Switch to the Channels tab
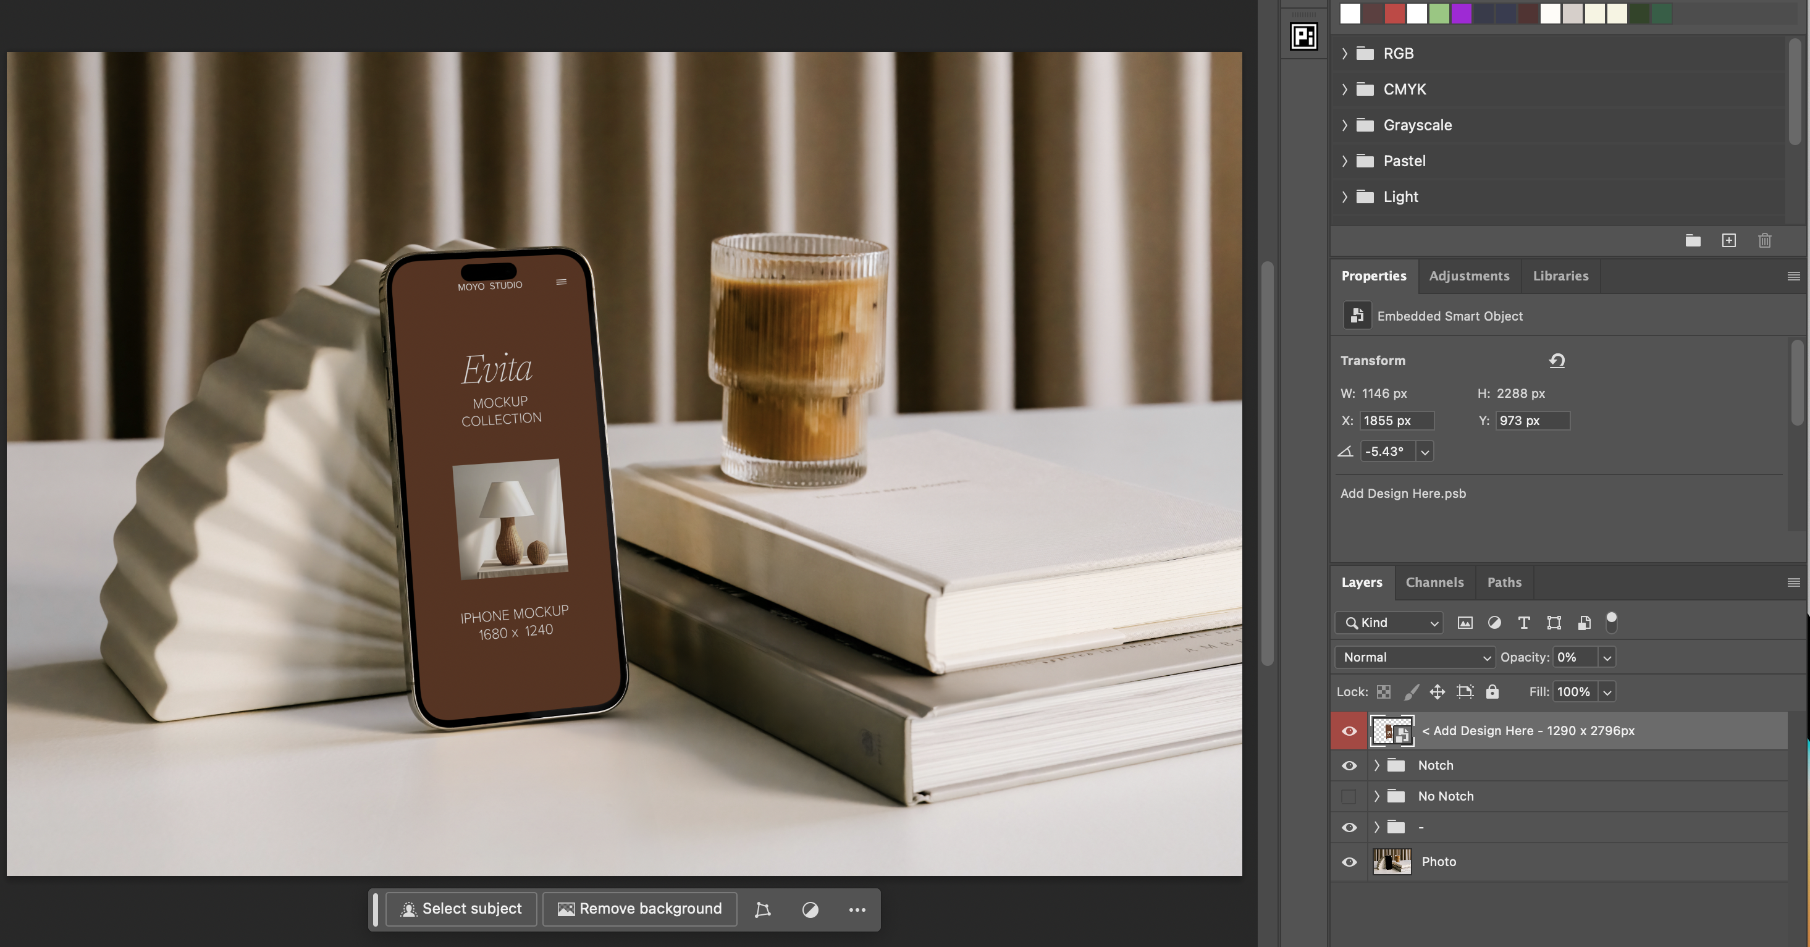Viewport: 1810px width, 947px height. (x=1434, y=583)
